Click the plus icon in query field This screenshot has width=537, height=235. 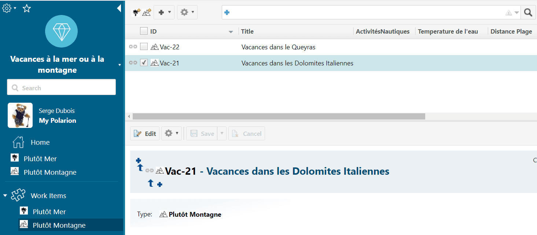(x=227, y=12)
